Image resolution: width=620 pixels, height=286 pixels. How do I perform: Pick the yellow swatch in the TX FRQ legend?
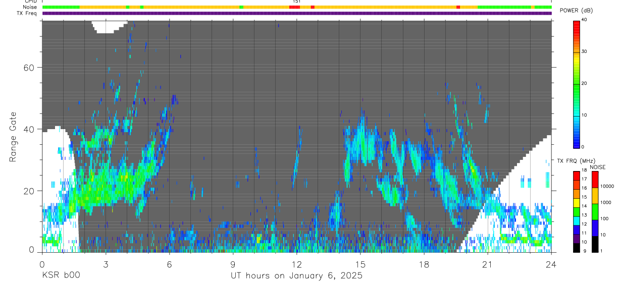click(x=577, y=203)
